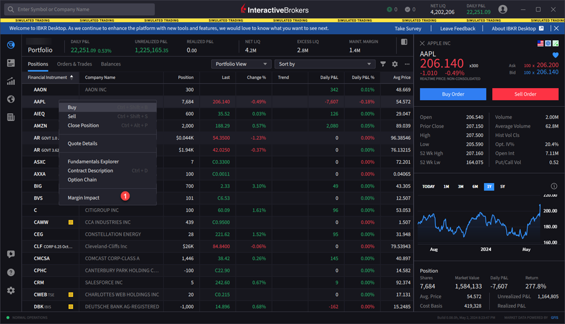Sort by the Avg Price column header
The width and height of the screenshot is (565, 324).
(402, 77)
